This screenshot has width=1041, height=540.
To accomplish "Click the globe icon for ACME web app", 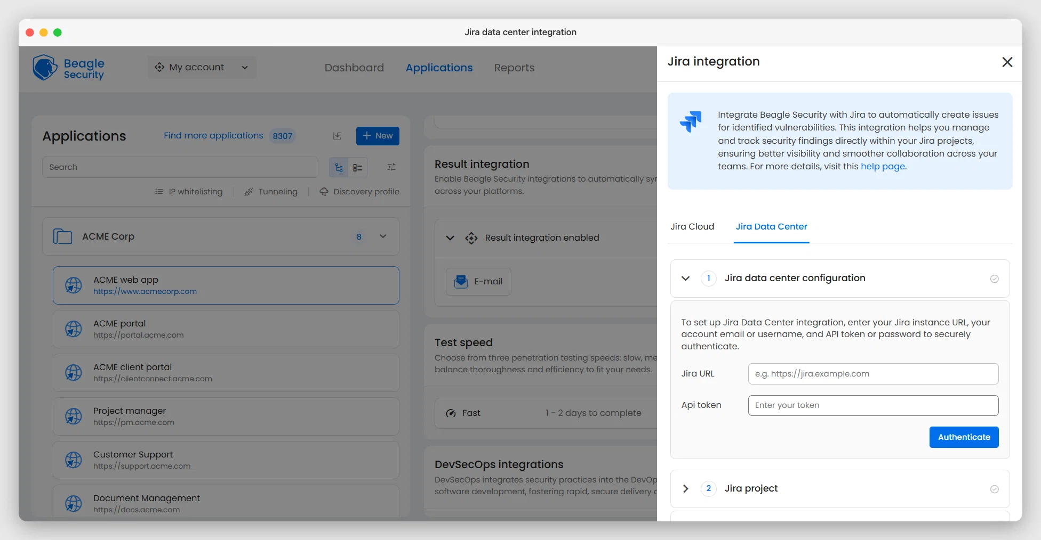I will [x=74, y=285].
